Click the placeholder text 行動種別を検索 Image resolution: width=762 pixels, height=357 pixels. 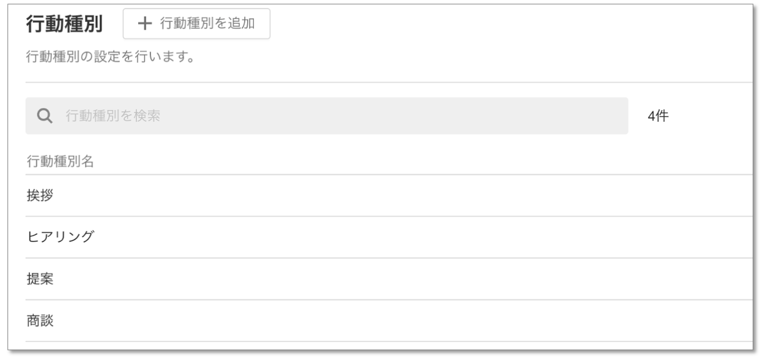pos(113,116)
